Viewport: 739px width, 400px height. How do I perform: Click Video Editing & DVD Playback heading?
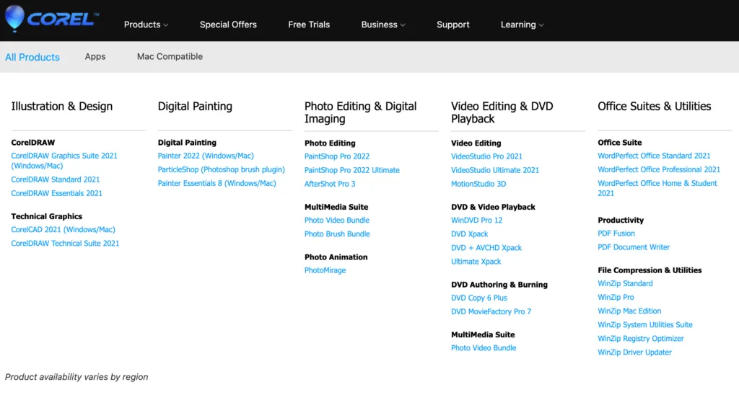pos(502,112)
